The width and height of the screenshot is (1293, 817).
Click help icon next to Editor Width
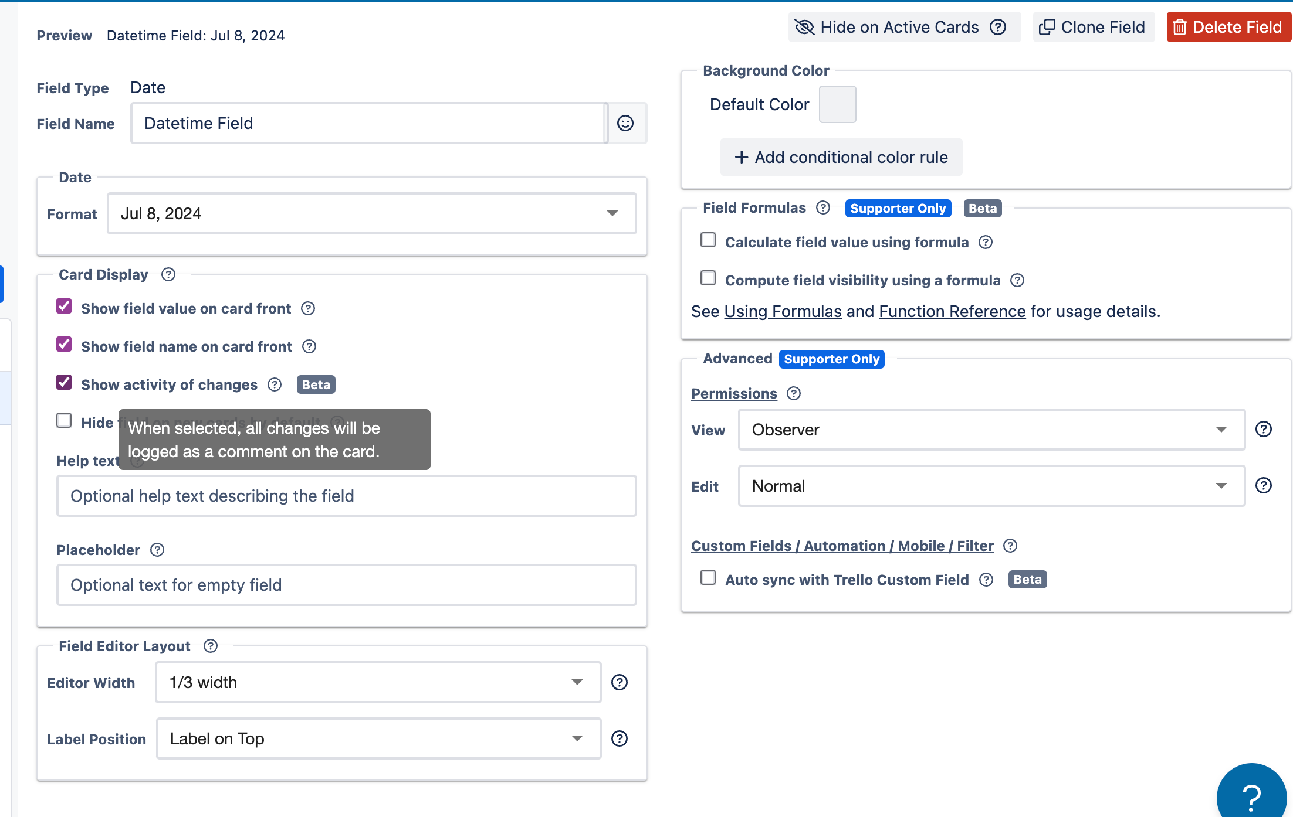(x=620, y=682)
